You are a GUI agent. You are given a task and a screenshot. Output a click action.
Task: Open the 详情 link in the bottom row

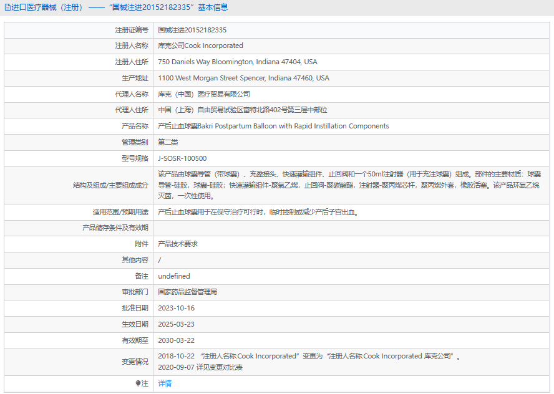point(165,383)
